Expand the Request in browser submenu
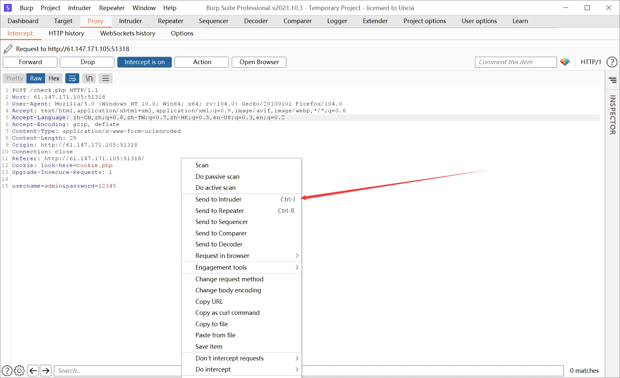The width and height of the screenshot is (620, 378). 241,256
